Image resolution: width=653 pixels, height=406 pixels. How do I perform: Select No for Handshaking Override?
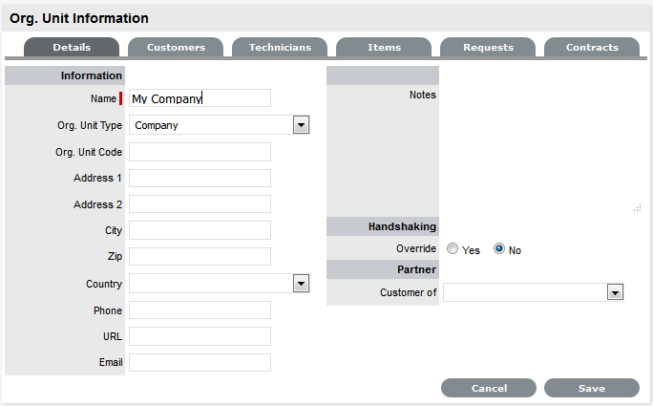click(x=499, y=249)
